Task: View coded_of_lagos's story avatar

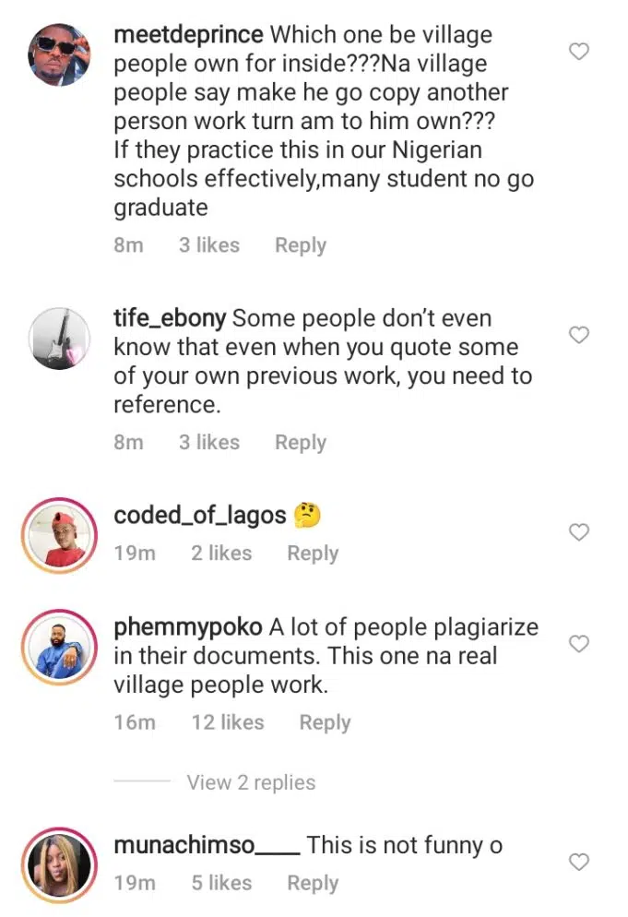Action: [58, 535]
